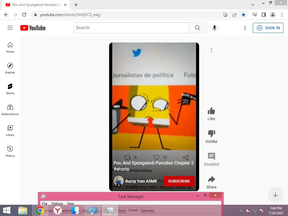Open the Task Manager File menu
The image size is (288, 216).
tap(45, 203)
